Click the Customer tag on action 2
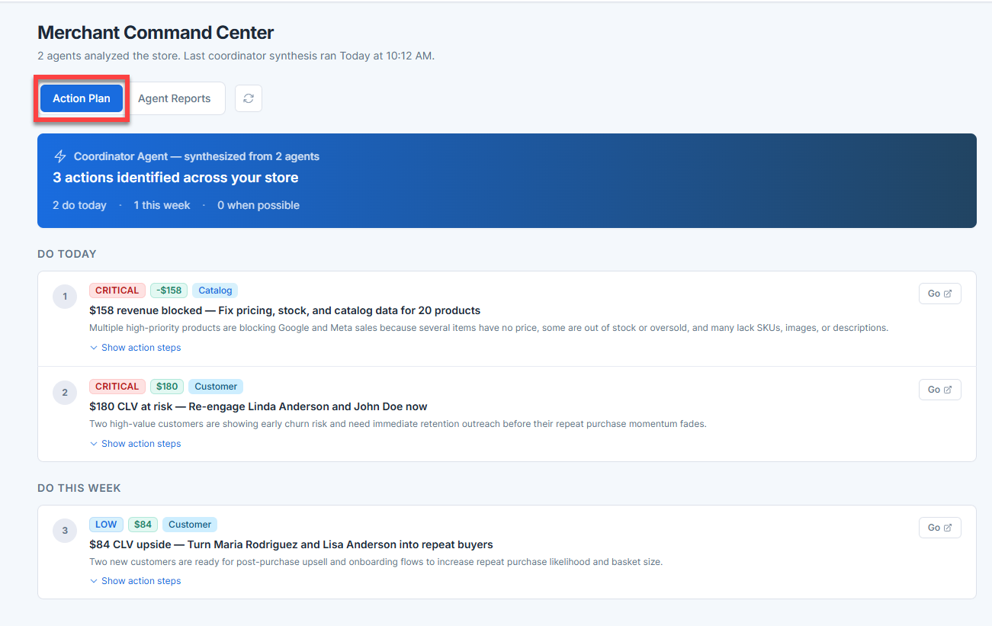 pyautogui.click(x=216, y=387)
